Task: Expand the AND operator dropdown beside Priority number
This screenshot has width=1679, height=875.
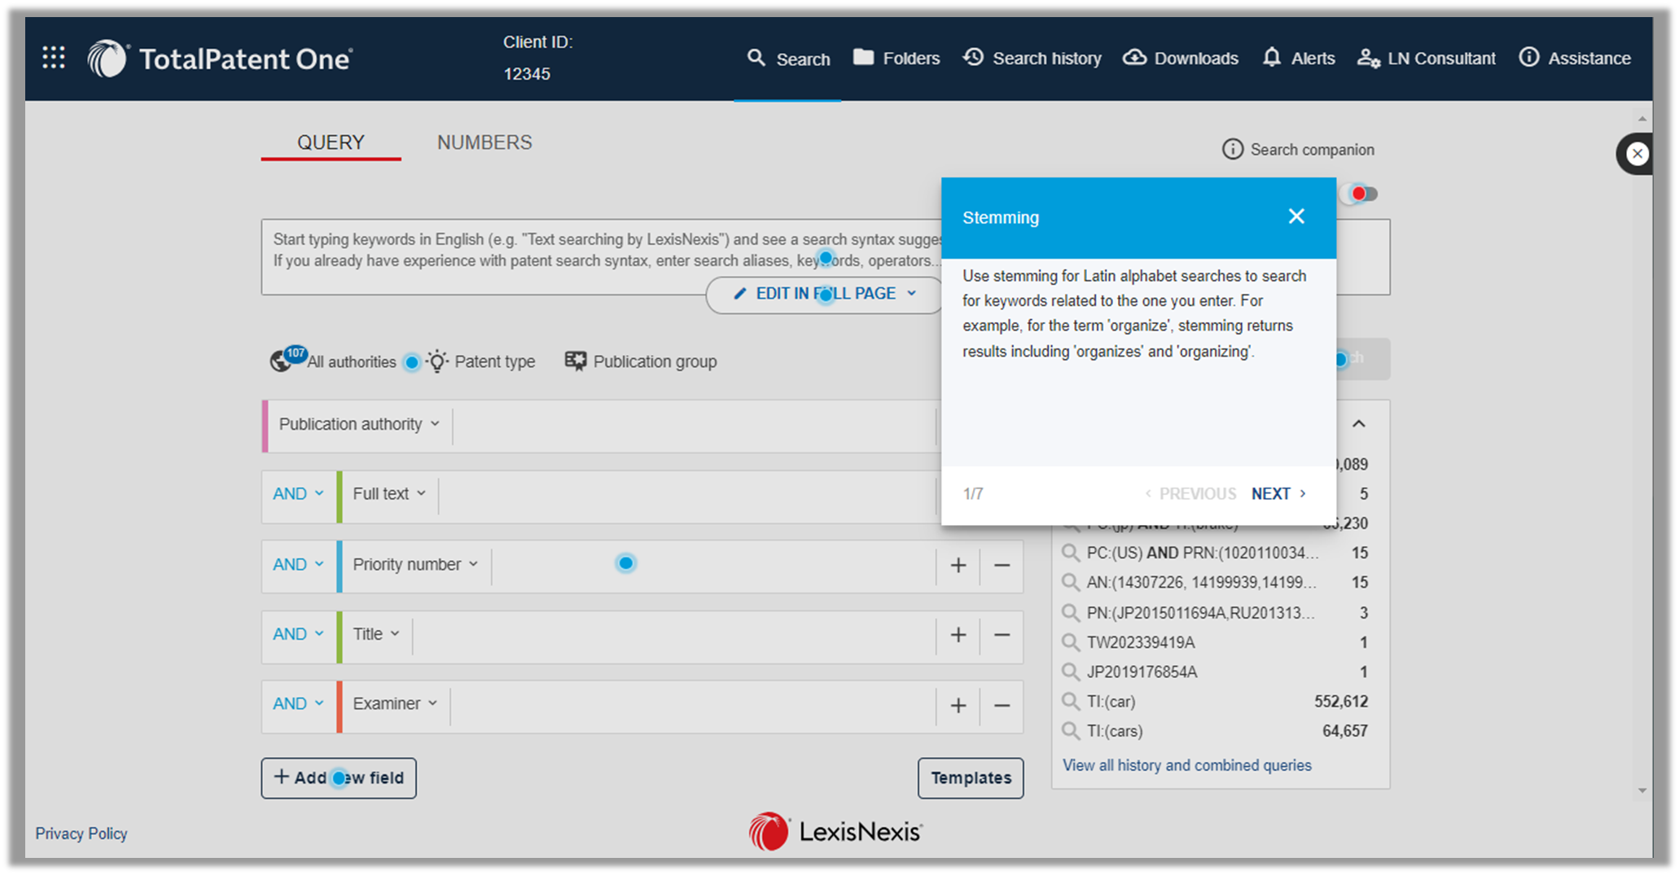Action: (x=296, y=563)
